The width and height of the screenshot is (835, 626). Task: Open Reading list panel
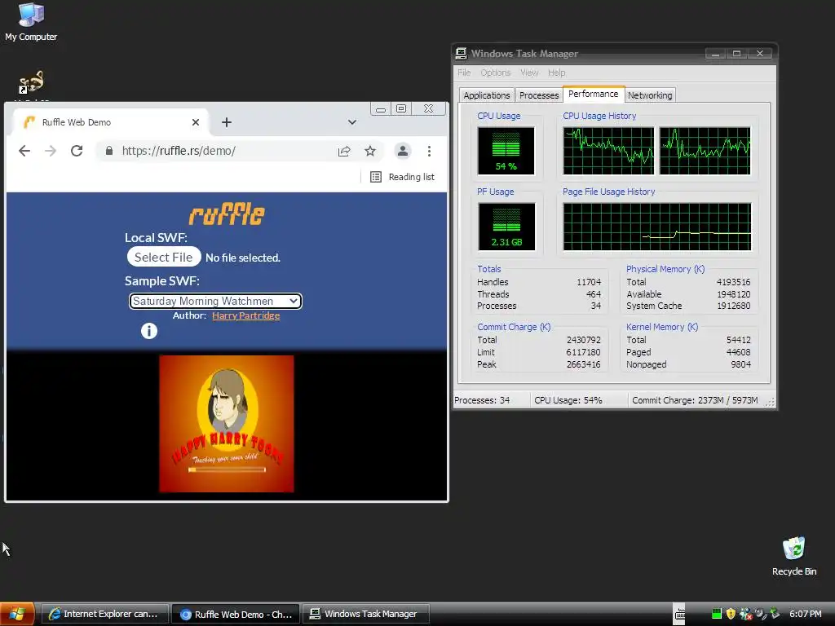coord(403,177)
